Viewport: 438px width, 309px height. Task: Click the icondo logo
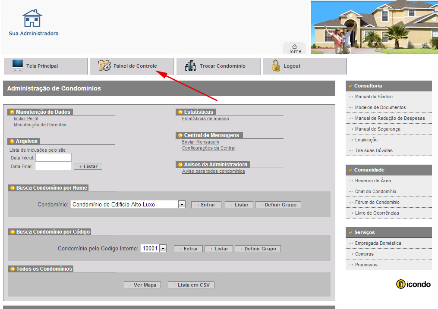[x=413, y=284]
